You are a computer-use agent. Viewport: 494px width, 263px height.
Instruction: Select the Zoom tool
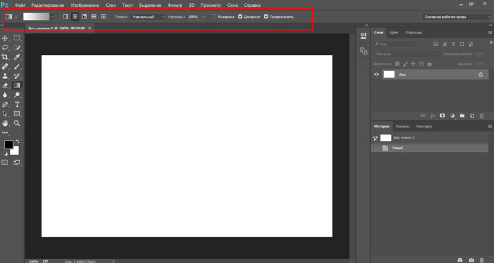(x=17, y=123)
